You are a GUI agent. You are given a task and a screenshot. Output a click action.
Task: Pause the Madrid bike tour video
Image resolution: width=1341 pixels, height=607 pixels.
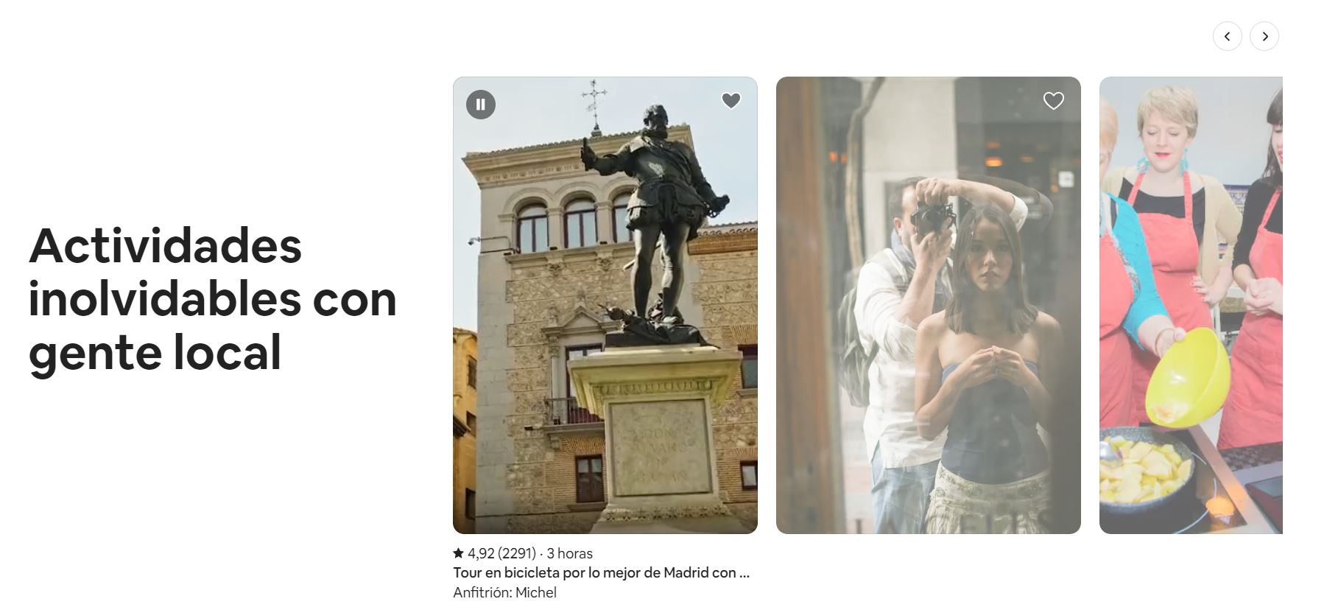click(481, 105)
